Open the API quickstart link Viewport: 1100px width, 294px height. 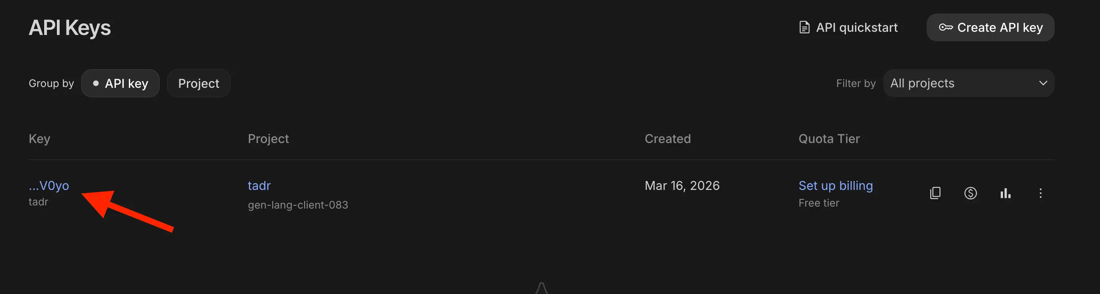(856, 28)
